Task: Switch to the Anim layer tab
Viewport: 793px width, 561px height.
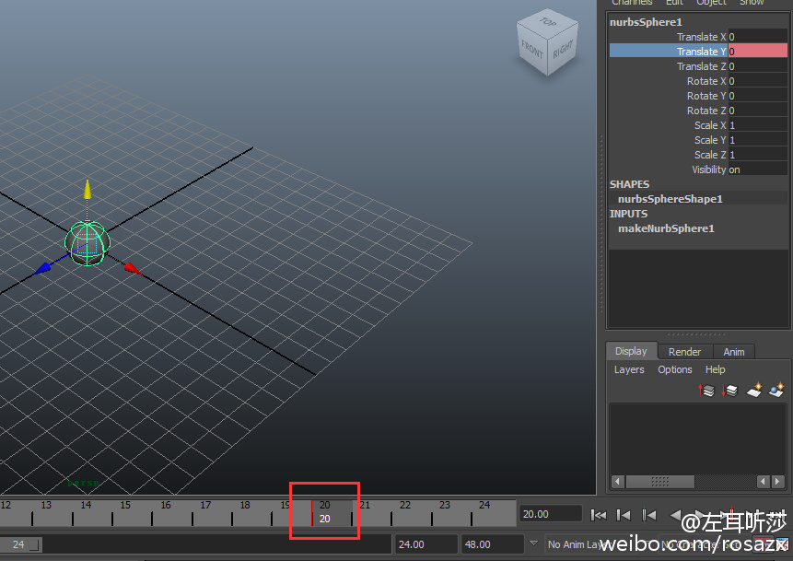Action: (733, 352)
